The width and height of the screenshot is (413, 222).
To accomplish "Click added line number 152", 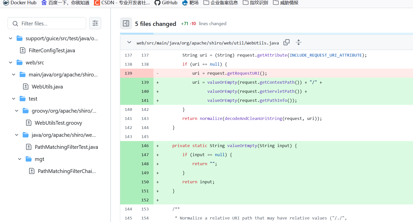I will click(x=145, y=200).
